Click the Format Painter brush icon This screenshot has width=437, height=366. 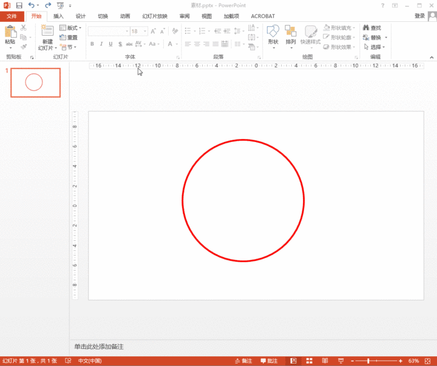pos(24,47)
